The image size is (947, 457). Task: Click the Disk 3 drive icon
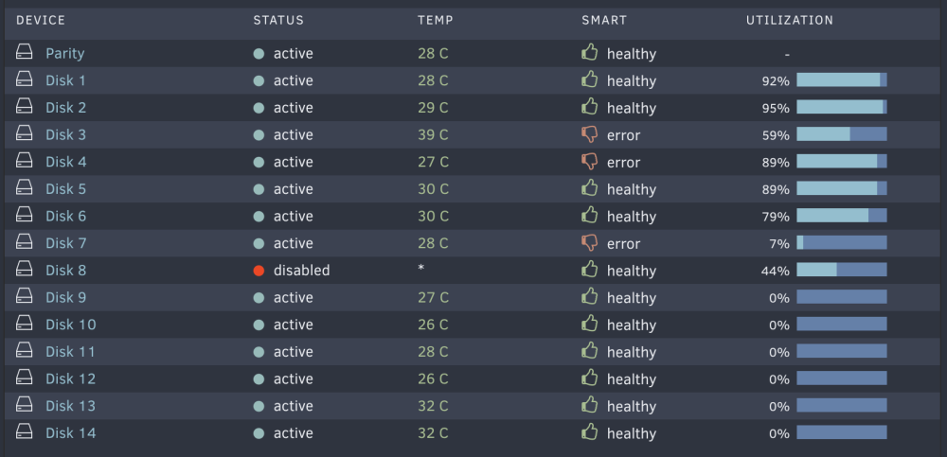coord(25,133)
